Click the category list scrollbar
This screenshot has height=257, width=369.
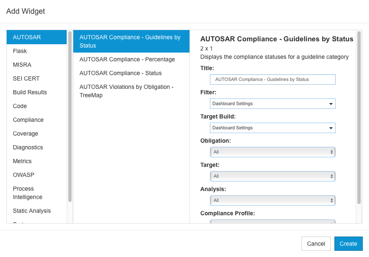pos(70,116)
